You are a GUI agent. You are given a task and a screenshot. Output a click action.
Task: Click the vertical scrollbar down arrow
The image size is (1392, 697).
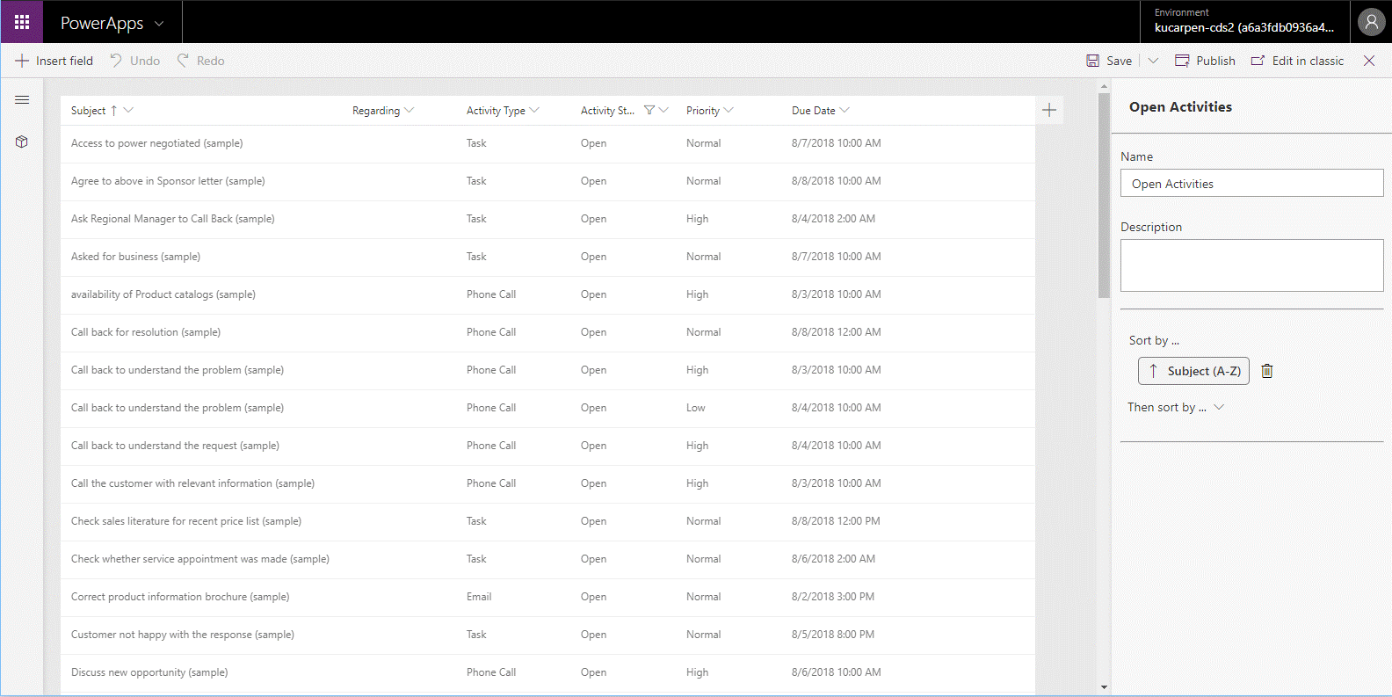coord(1104,687)
